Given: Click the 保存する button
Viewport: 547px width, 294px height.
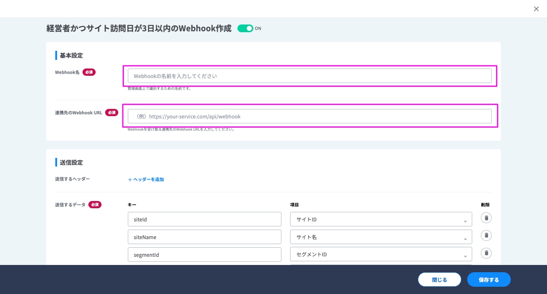Looking at the screenshot, I should pyautogui.click(x=489, y=280).
